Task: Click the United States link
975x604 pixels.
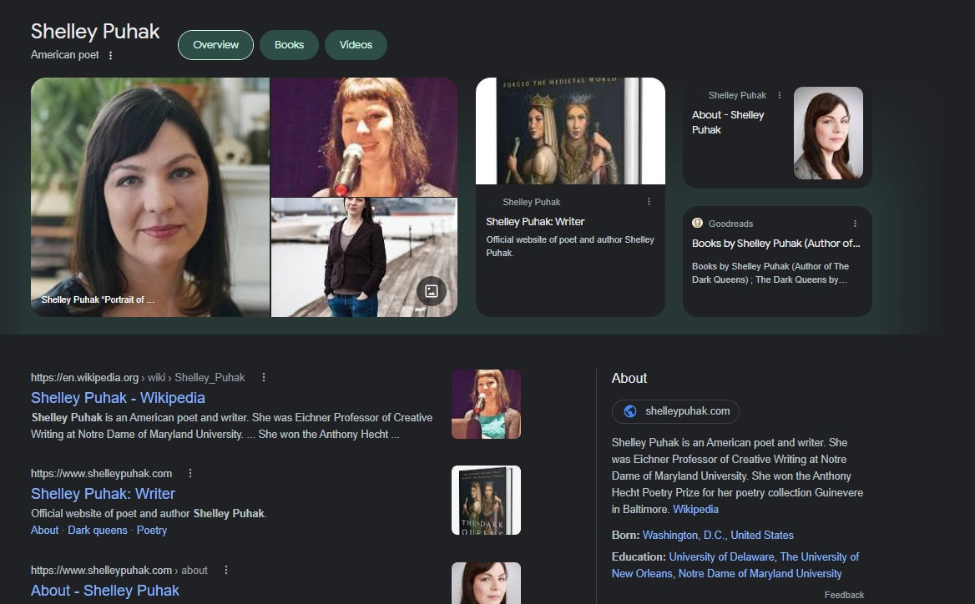Action: [x=762, y=535]
